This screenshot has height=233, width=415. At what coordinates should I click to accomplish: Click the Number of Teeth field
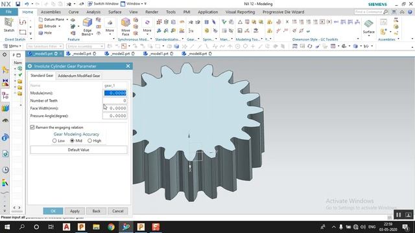click(x=115, y=101)
